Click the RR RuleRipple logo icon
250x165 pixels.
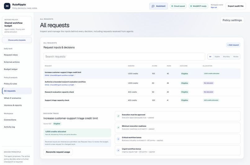[7, 6]
